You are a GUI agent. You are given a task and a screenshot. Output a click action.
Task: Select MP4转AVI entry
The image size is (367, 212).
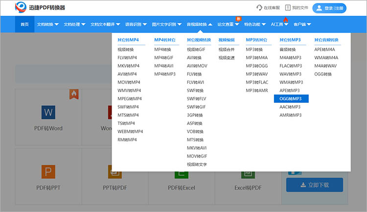coord(164,66)
